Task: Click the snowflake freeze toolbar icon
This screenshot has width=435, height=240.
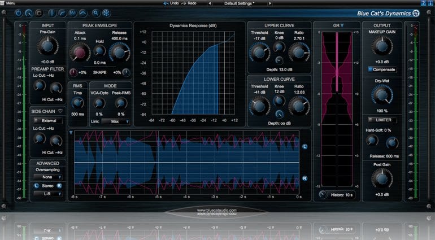Action: click(x=106, y=13)
